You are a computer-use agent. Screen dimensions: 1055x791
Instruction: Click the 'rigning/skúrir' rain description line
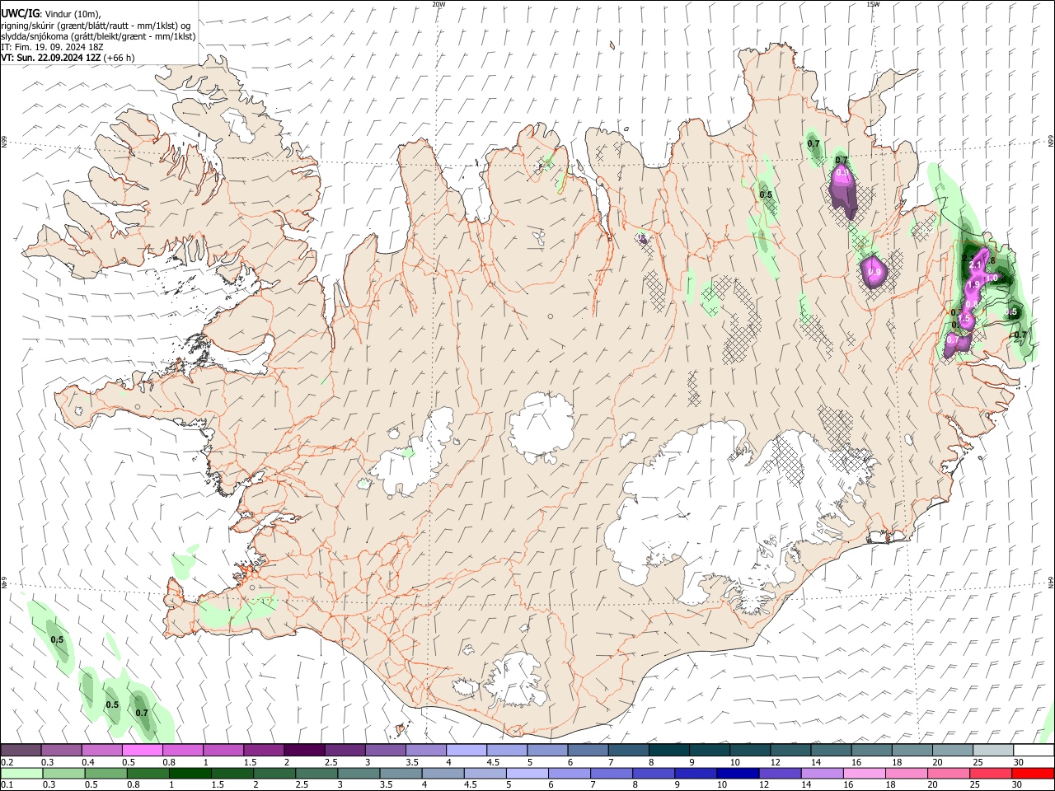(96, 26)
